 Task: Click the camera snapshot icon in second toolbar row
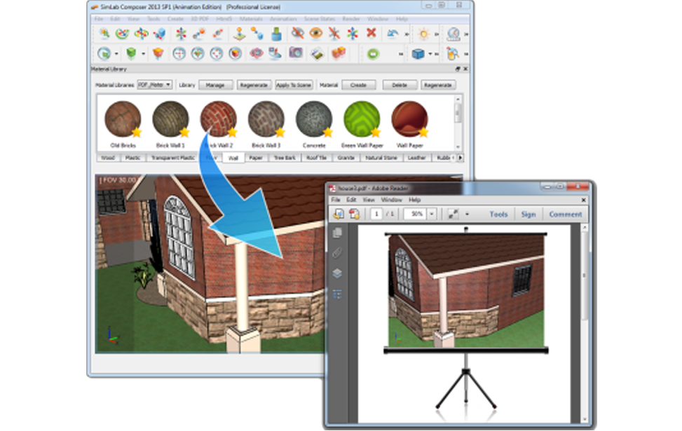click(296, 53)
